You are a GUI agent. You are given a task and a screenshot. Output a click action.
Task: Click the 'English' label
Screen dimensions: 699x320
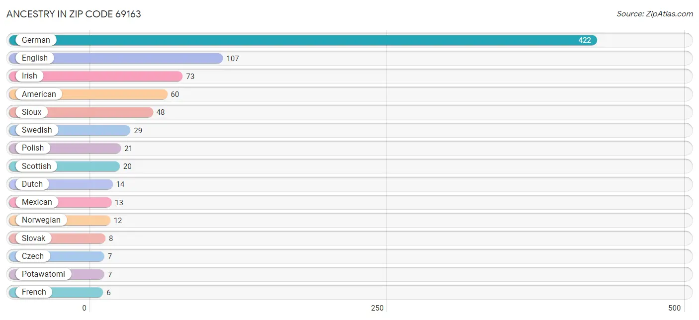pos(35,58)
